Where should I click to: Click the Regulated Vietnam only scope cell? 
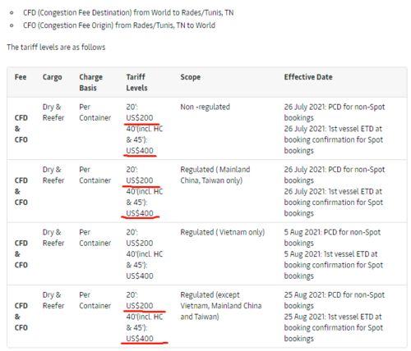coord(223,233)
